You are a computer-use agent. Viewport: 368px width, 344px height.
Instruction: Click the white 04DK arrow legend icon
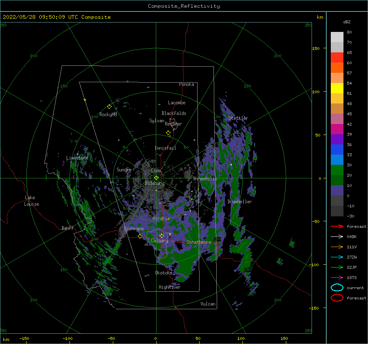click(x=337, y=237)
